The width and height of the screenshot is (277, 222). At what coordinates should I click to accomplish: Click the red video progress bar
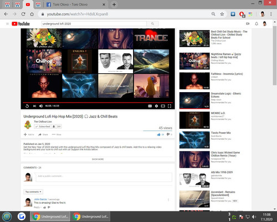click(x=98, y=102)
